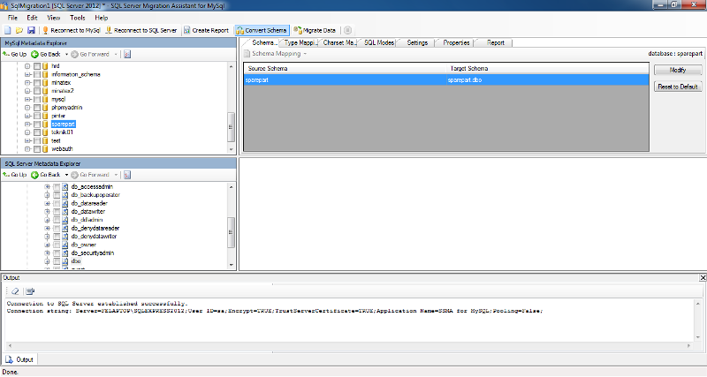Click the eraser clear-output icon

(x=15, y=291)
